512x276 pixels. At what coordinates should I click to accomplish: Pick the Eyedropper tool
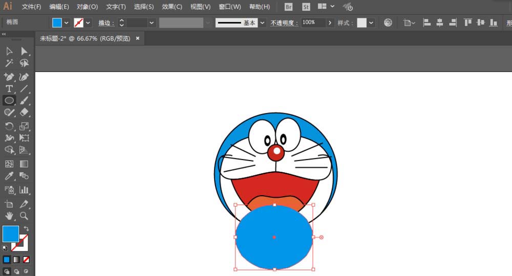(x=9, y=176)
